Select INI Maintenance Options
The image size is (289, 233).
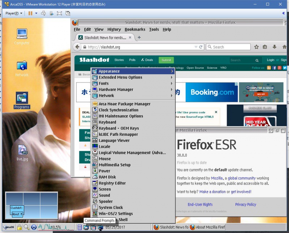[x=133, y=116]
